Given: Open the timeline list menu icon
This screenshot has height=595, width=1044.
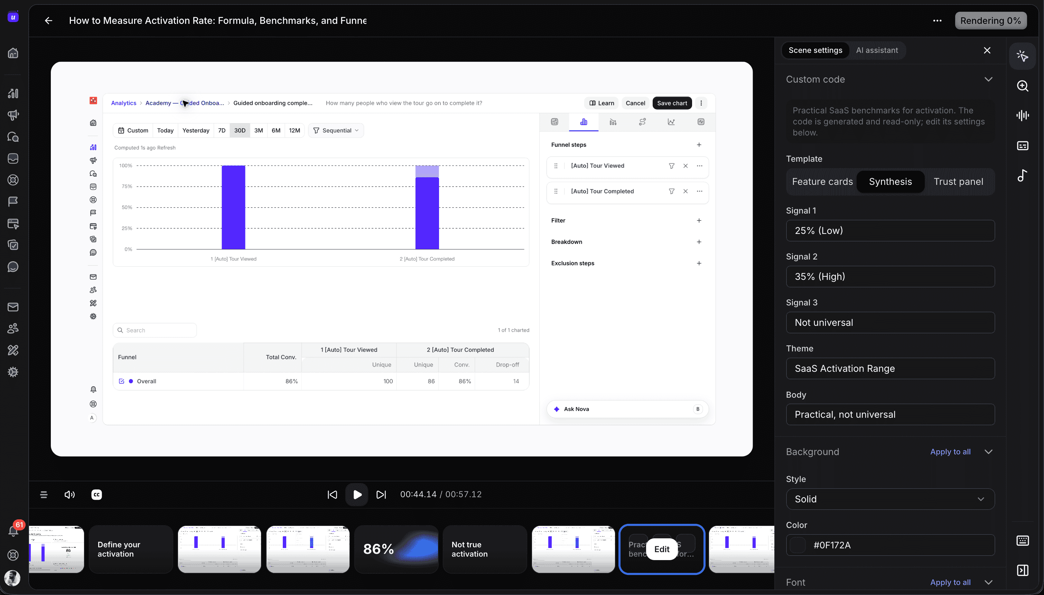Looking at the screenshot, I should click(44, 494).
